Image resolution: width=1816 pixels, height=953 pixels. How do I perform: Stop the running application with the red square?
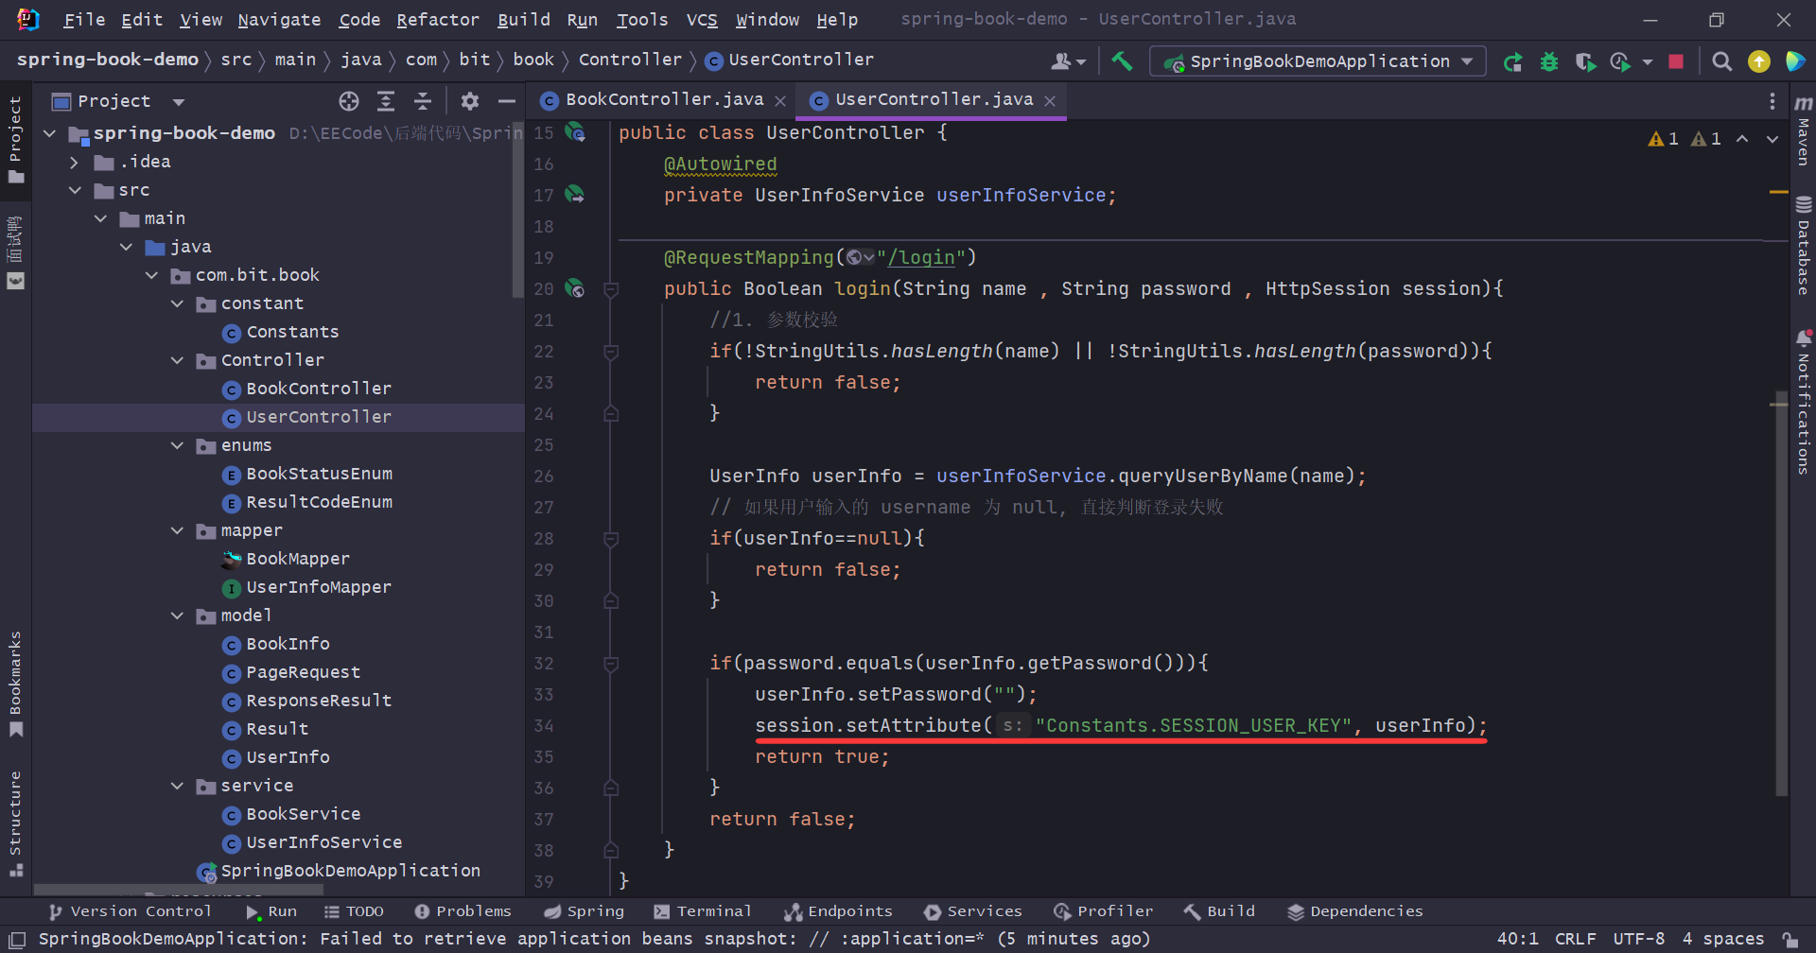click(x=1676, y=61)
